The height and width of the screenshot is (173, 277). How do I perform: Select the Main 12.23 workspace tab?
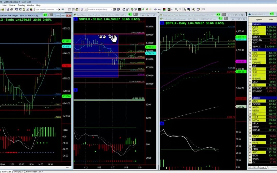(6, 171)
